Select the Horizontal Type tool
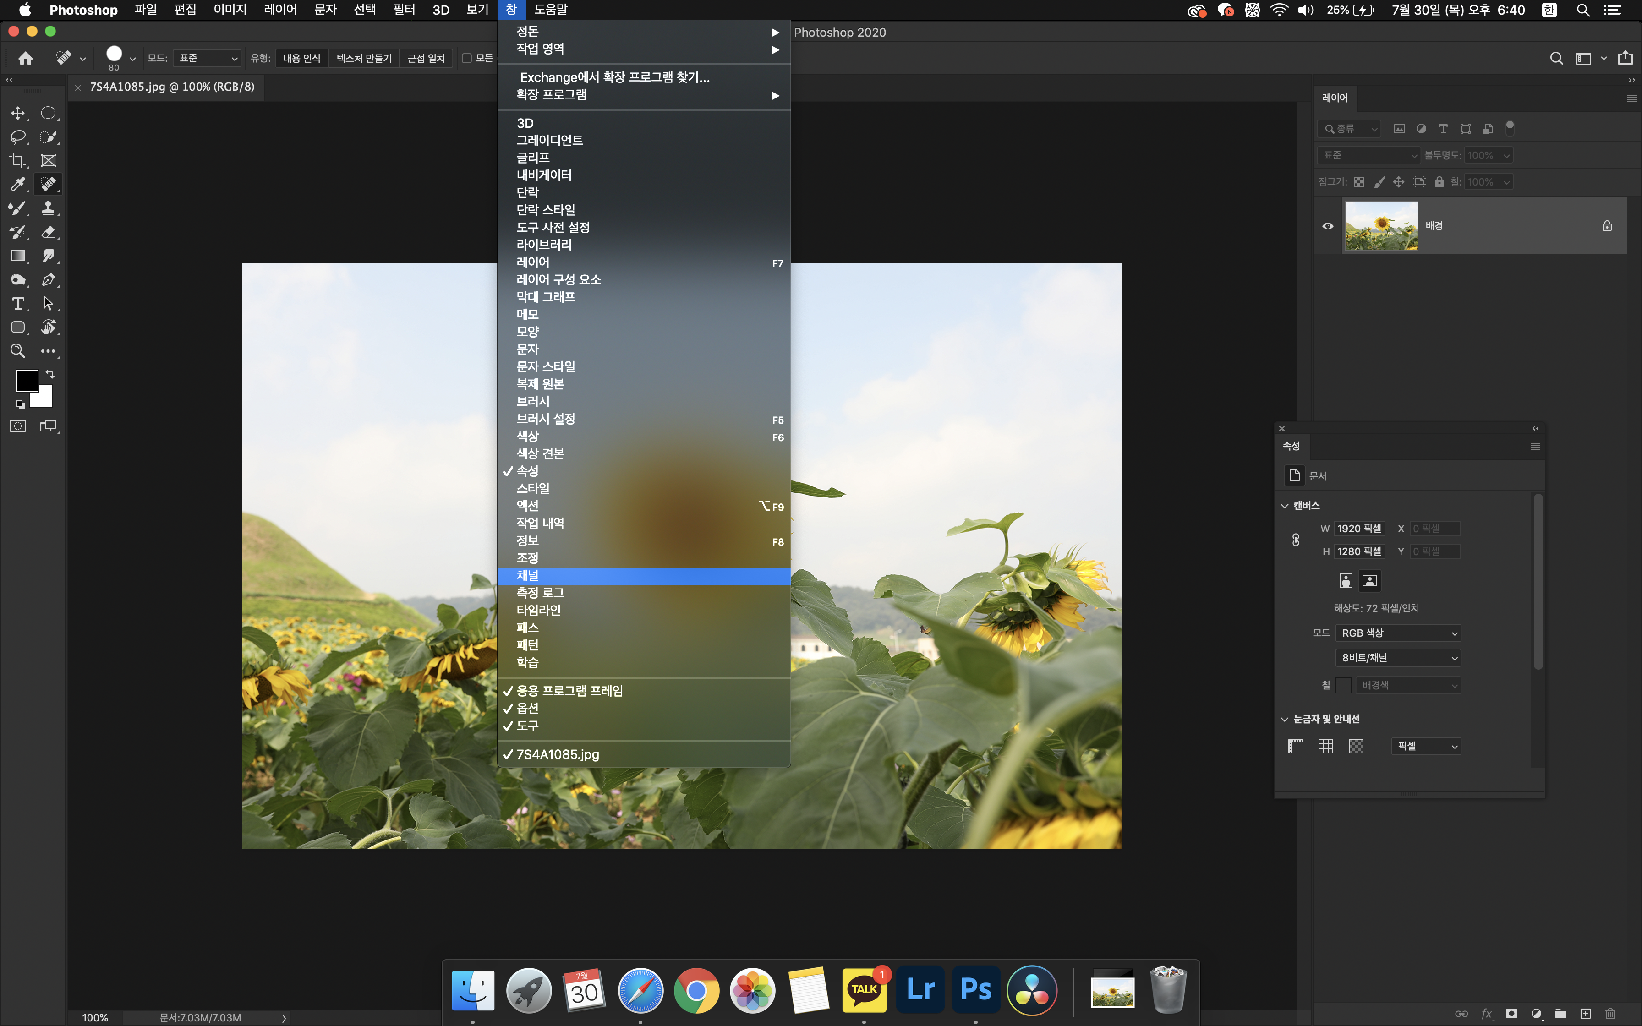The height and width of the screenshot is (1026, 1642). (x=18, y=303)
